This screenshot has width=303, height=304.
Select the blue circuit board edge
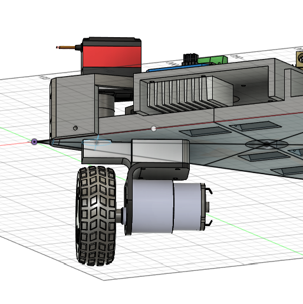177,68
